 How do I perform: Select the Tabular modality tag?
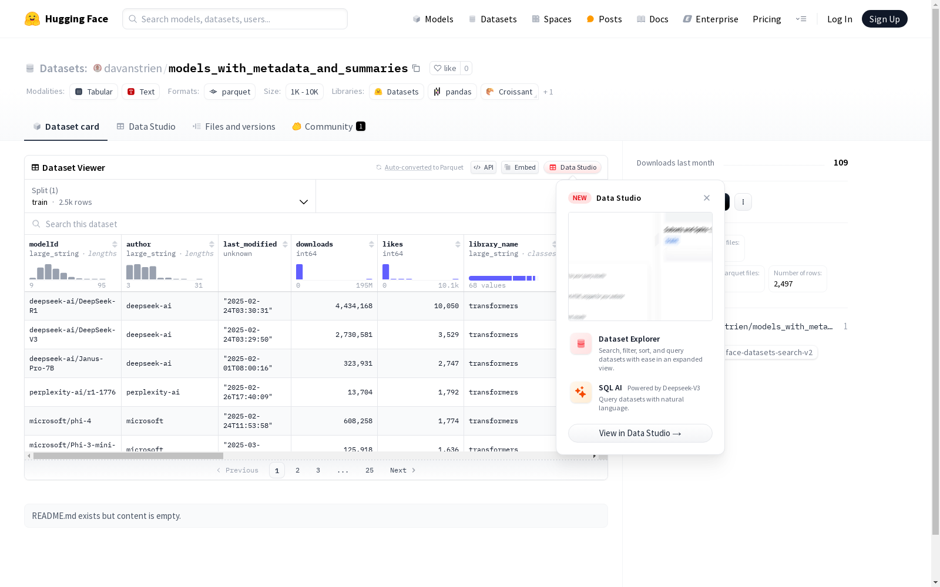(x=94, y=92)
